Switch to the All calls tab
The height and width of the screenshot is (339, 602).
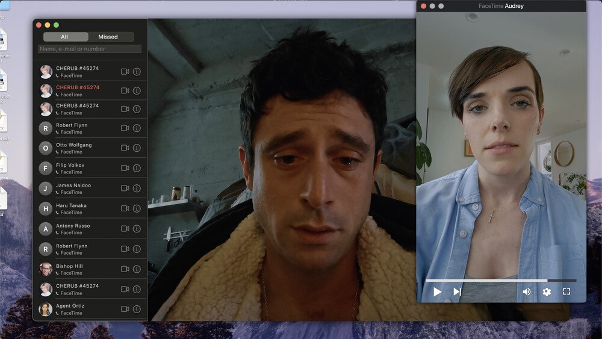(x=65, y=37)
